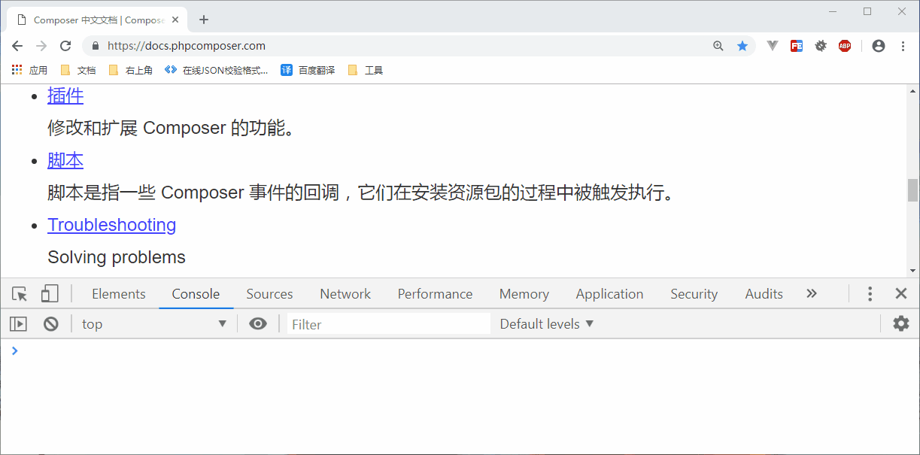This screenshot has width=920, height=455.
Task: Close the DevTools panel
Action: pyautogui.click(x=901, y=294)
